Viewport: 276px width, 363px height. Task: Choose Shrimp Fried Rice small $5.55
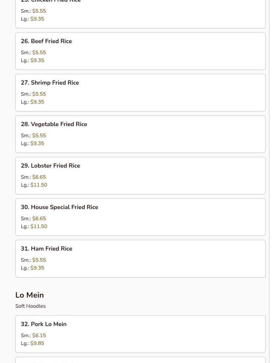pyautogui.click(x=39, y=94)
